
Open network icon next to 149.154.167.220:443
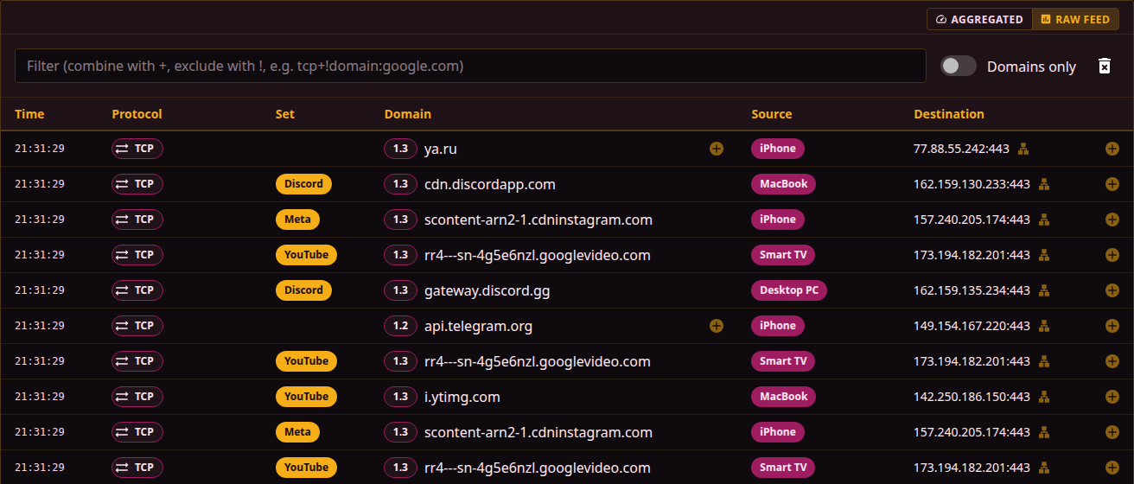point(1044,326)
